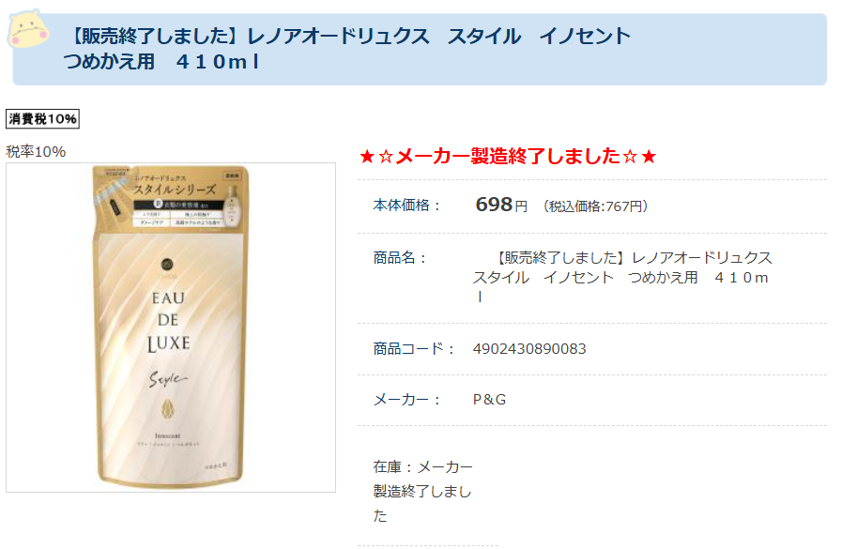Click the 在庫 stock status text
The width and height of the screenshot is (842, 549).
click(422, 491)
